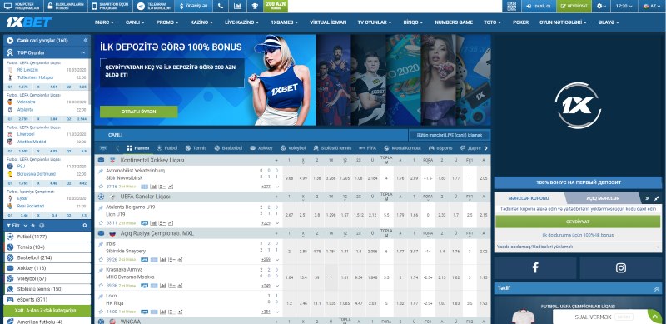Select the Futbol tab in live sports
This screenshot has width=666, height=324.
tap(167, 148)
